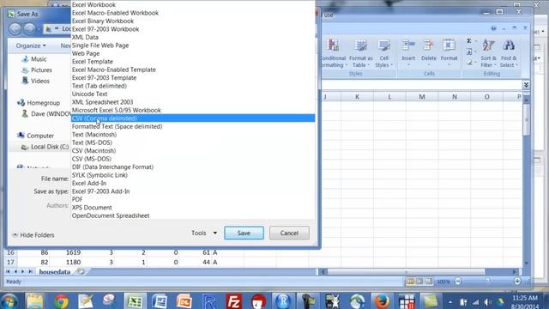Viewport: 549px width, 309px height.
Task: Go to first sheet navigation arrow
Action: point(8,271)
